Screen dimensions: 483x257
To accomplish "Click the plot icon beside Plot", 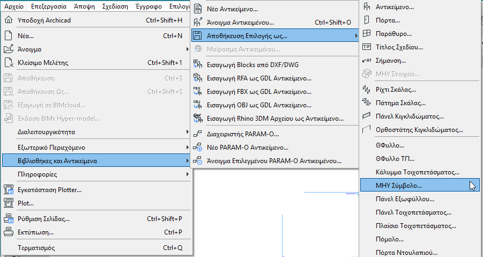I will click(x=9, y=203).
